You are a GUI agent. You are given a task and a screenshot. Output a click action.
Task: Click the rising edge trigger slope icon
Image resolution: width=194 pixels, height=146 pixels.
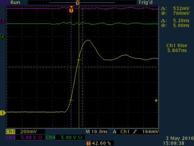point(135,132)
